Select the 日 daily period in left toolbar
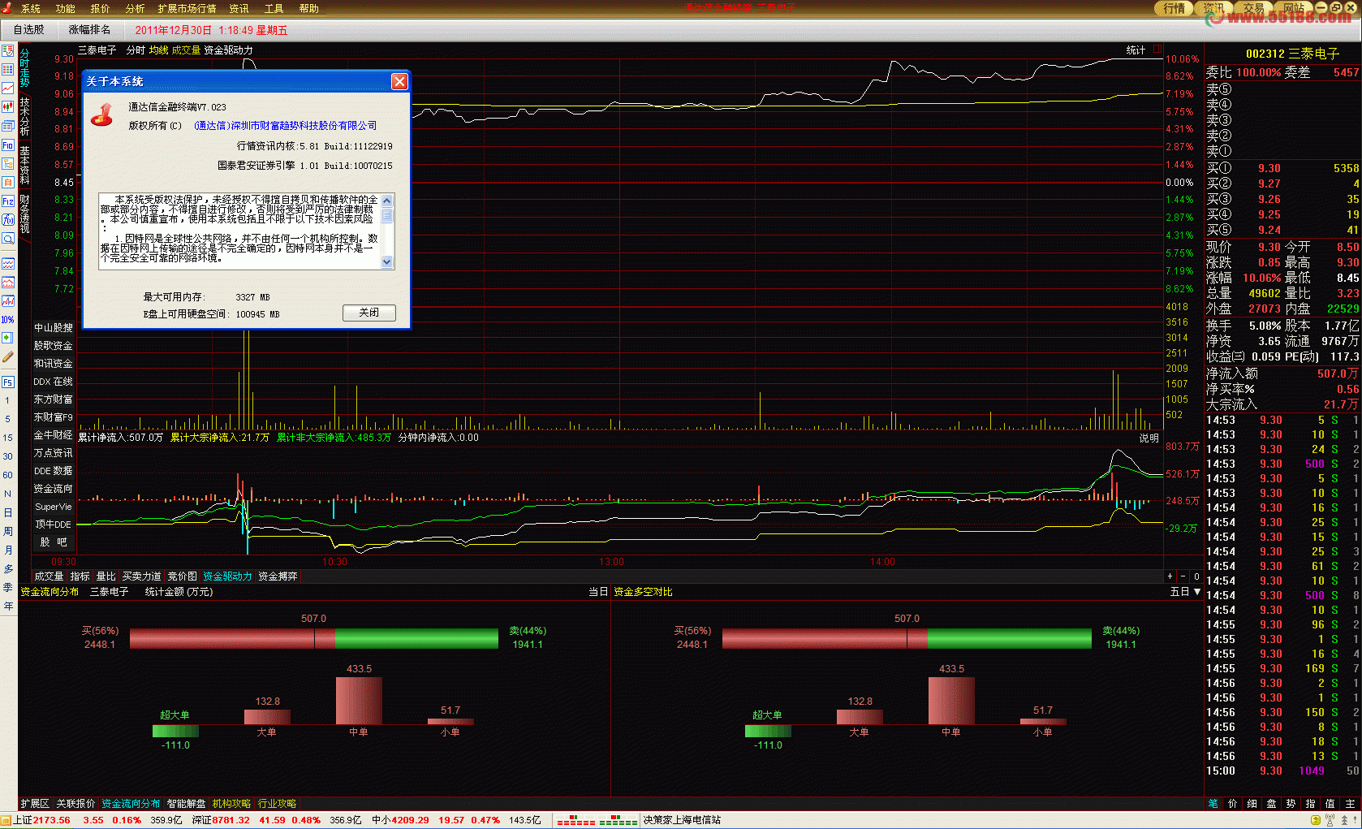Screen dimensions: 1362x829 tap(7, 512)
